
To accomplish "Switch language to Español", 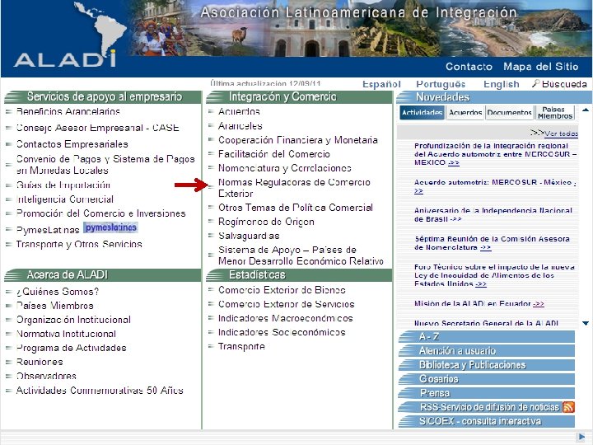I will click(x=381, y=84).
